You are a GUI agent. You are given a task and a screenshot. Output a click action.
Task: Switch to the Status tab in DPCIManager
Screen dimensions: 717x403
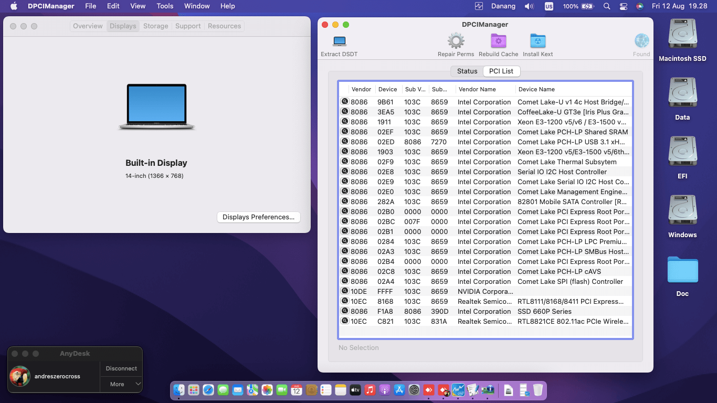click(x=467, y=71)
